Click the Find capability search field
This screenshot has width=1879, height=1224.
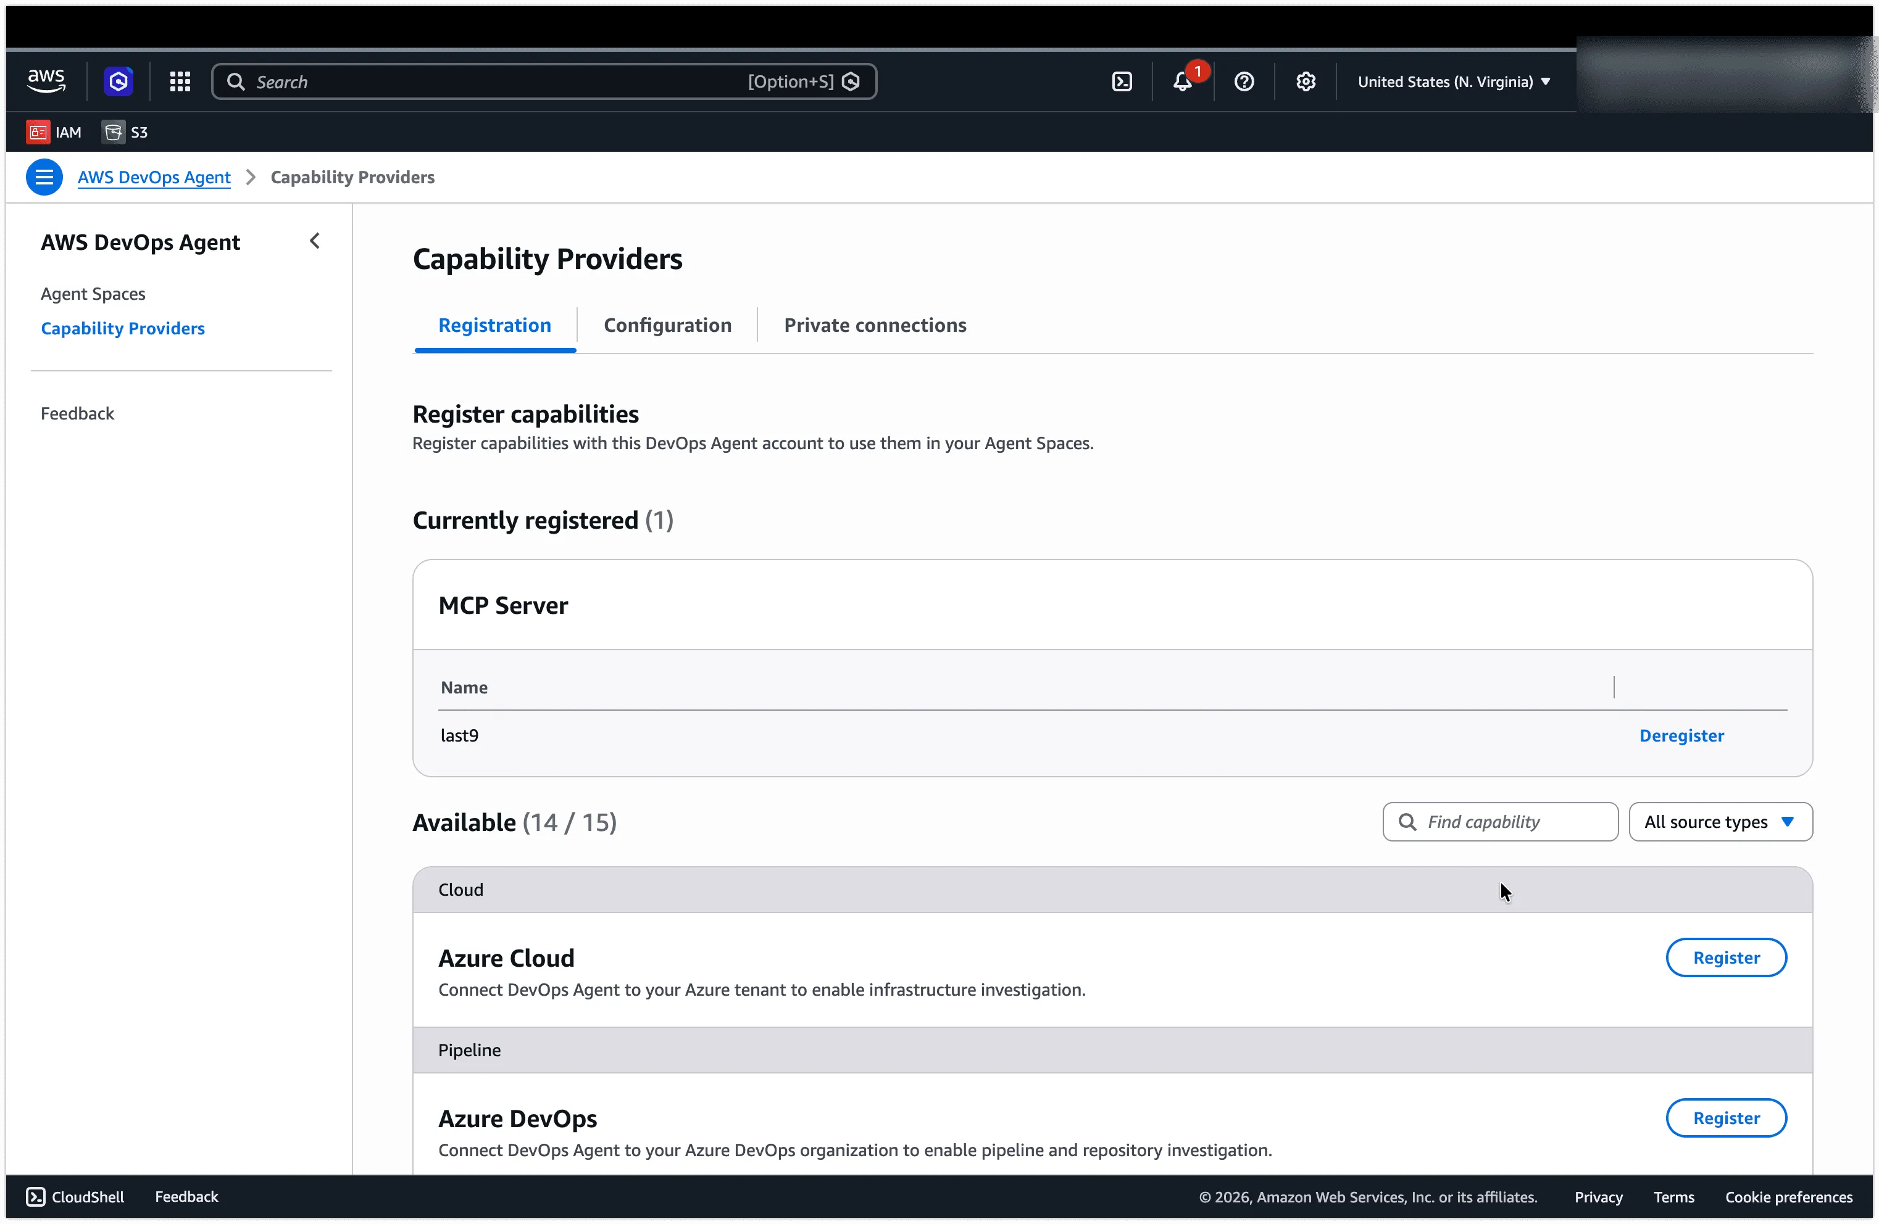(1500, 822)
